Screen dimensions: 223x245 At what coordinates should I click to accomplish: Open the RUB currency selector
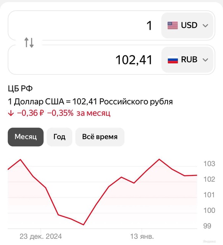[x=187, y=59]
